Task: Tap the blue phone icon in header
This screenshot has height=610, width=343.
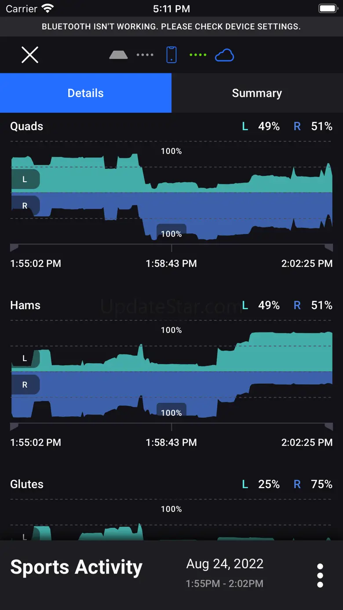Action: click(171, 55)
